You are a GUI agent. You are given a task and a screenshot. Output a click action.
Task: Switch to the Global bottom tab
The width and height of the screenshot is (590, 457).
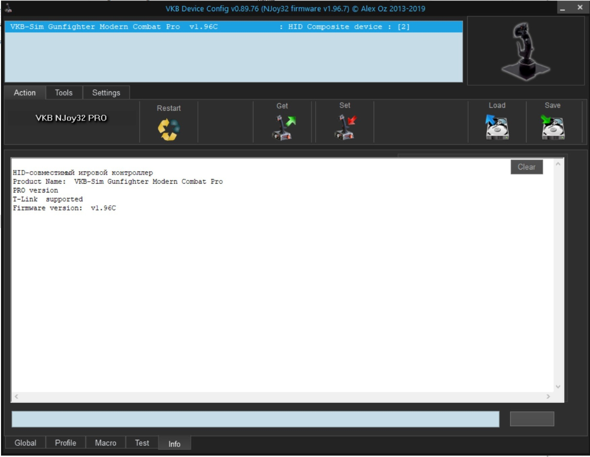point(25,443)
